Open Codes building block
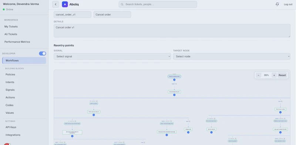 point(10,105)
